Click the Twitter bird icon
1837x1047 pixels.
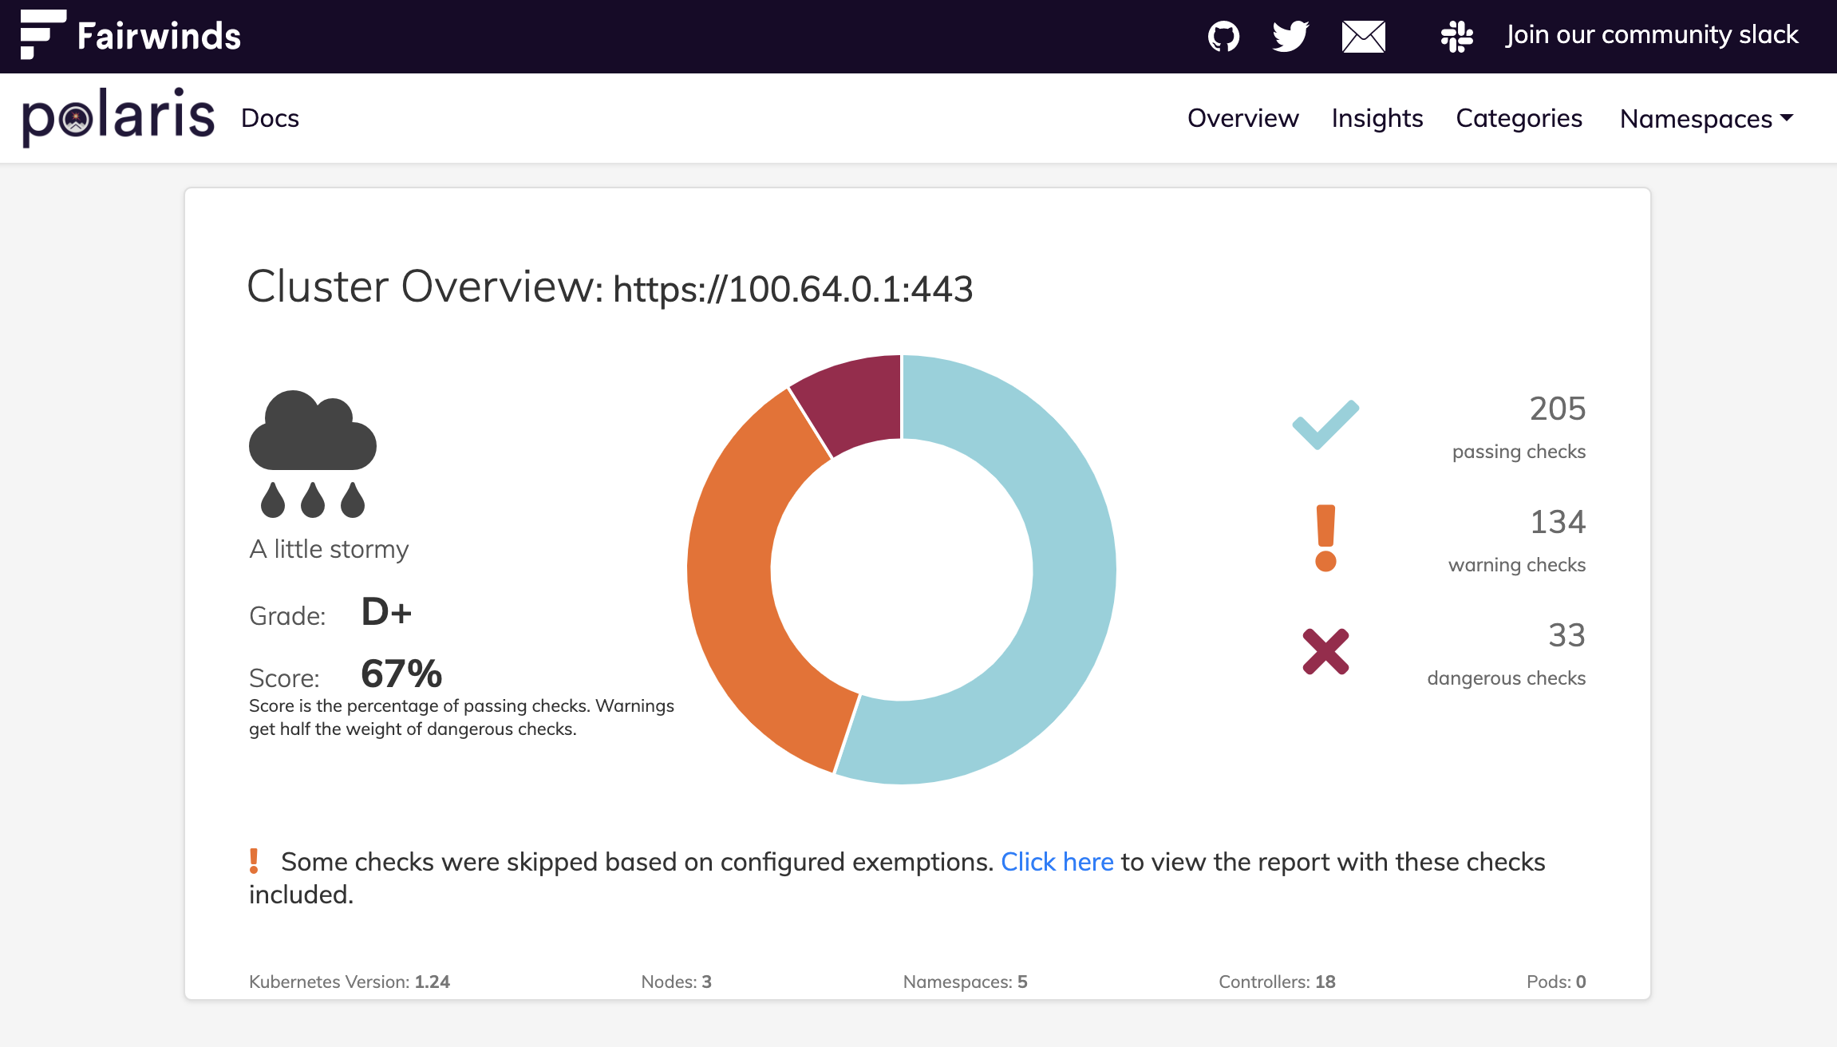[x=1290, y=36]
